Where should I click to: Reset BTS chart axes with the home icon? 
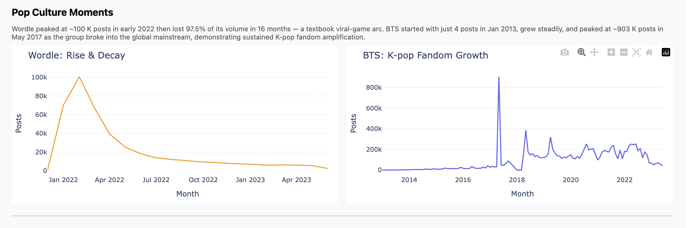649,53
